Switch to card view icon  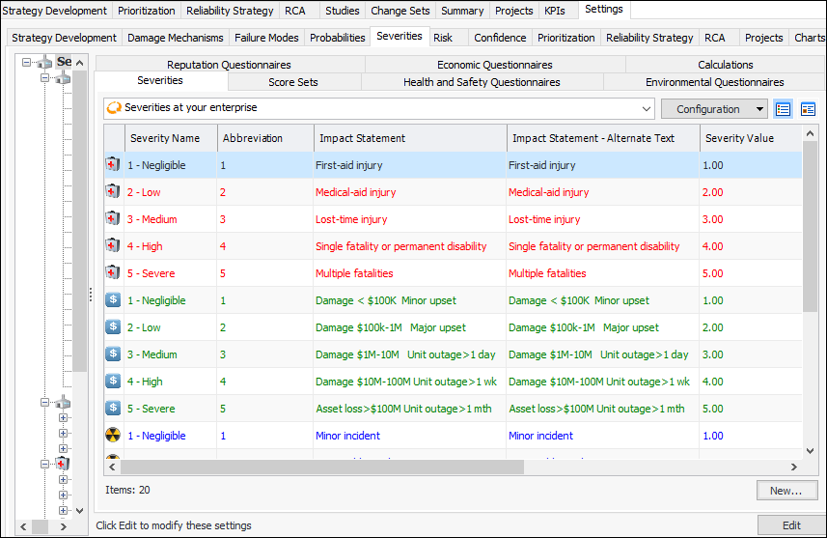808,109
